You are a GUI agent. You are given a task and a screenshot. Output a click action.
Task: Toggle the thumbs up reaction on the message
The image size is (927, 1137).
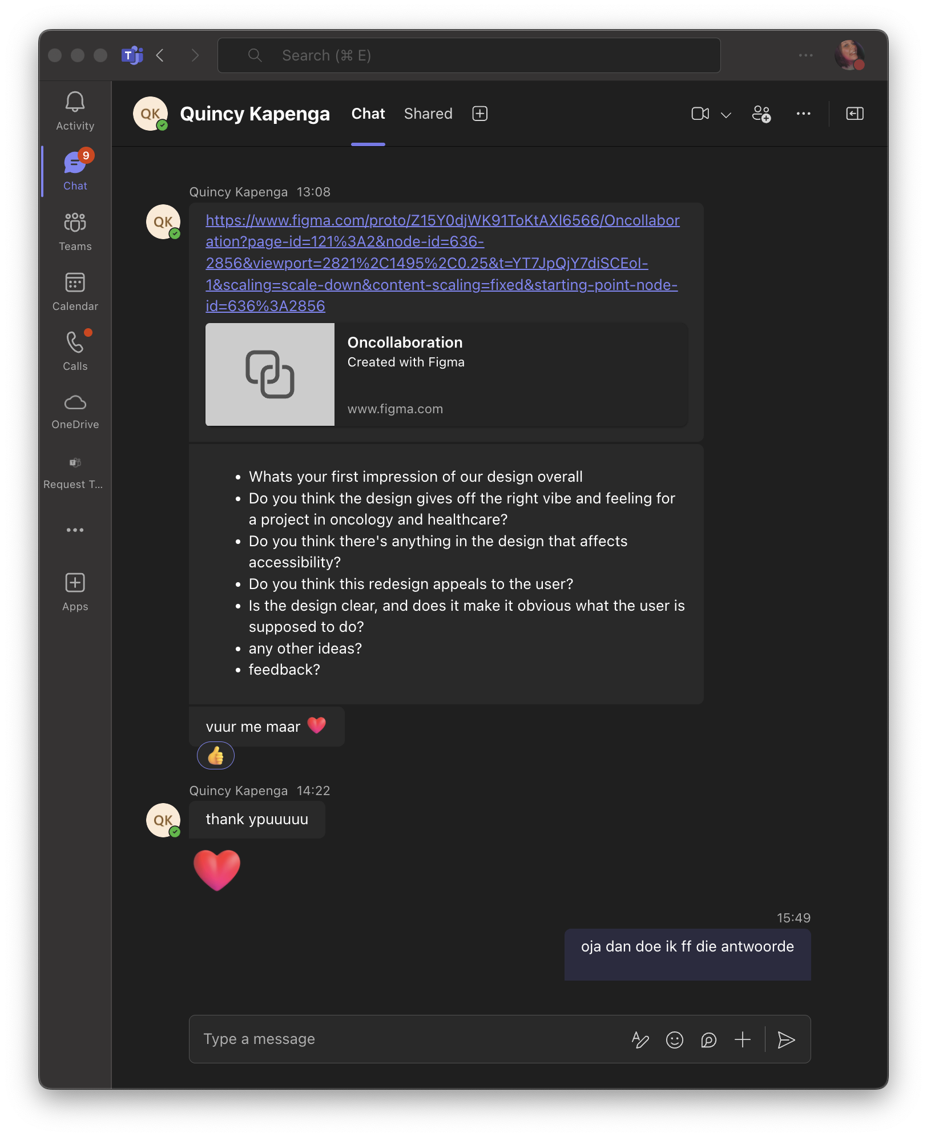tap(215, 756)
